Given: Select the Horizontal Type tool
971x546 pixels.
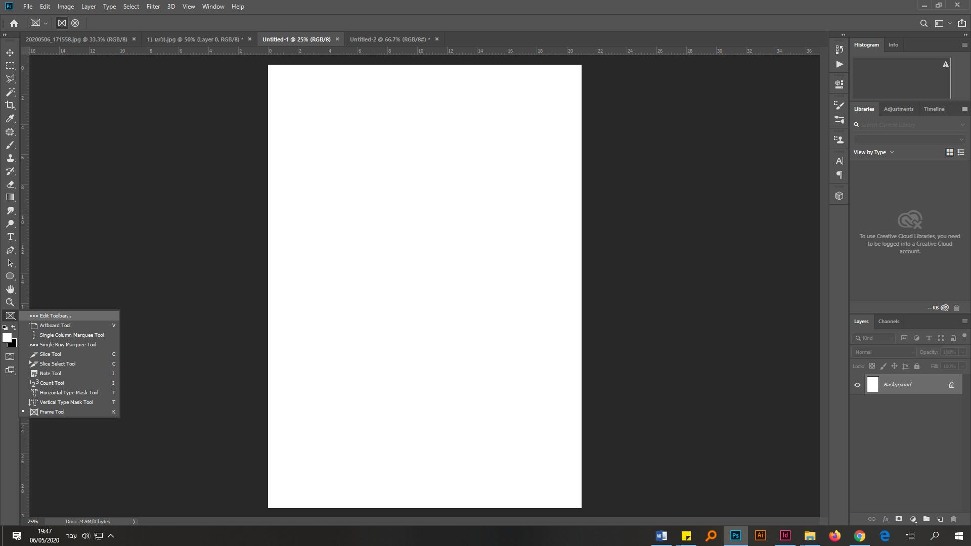Looking at the screenshot, I should click(x=10, y=237).
